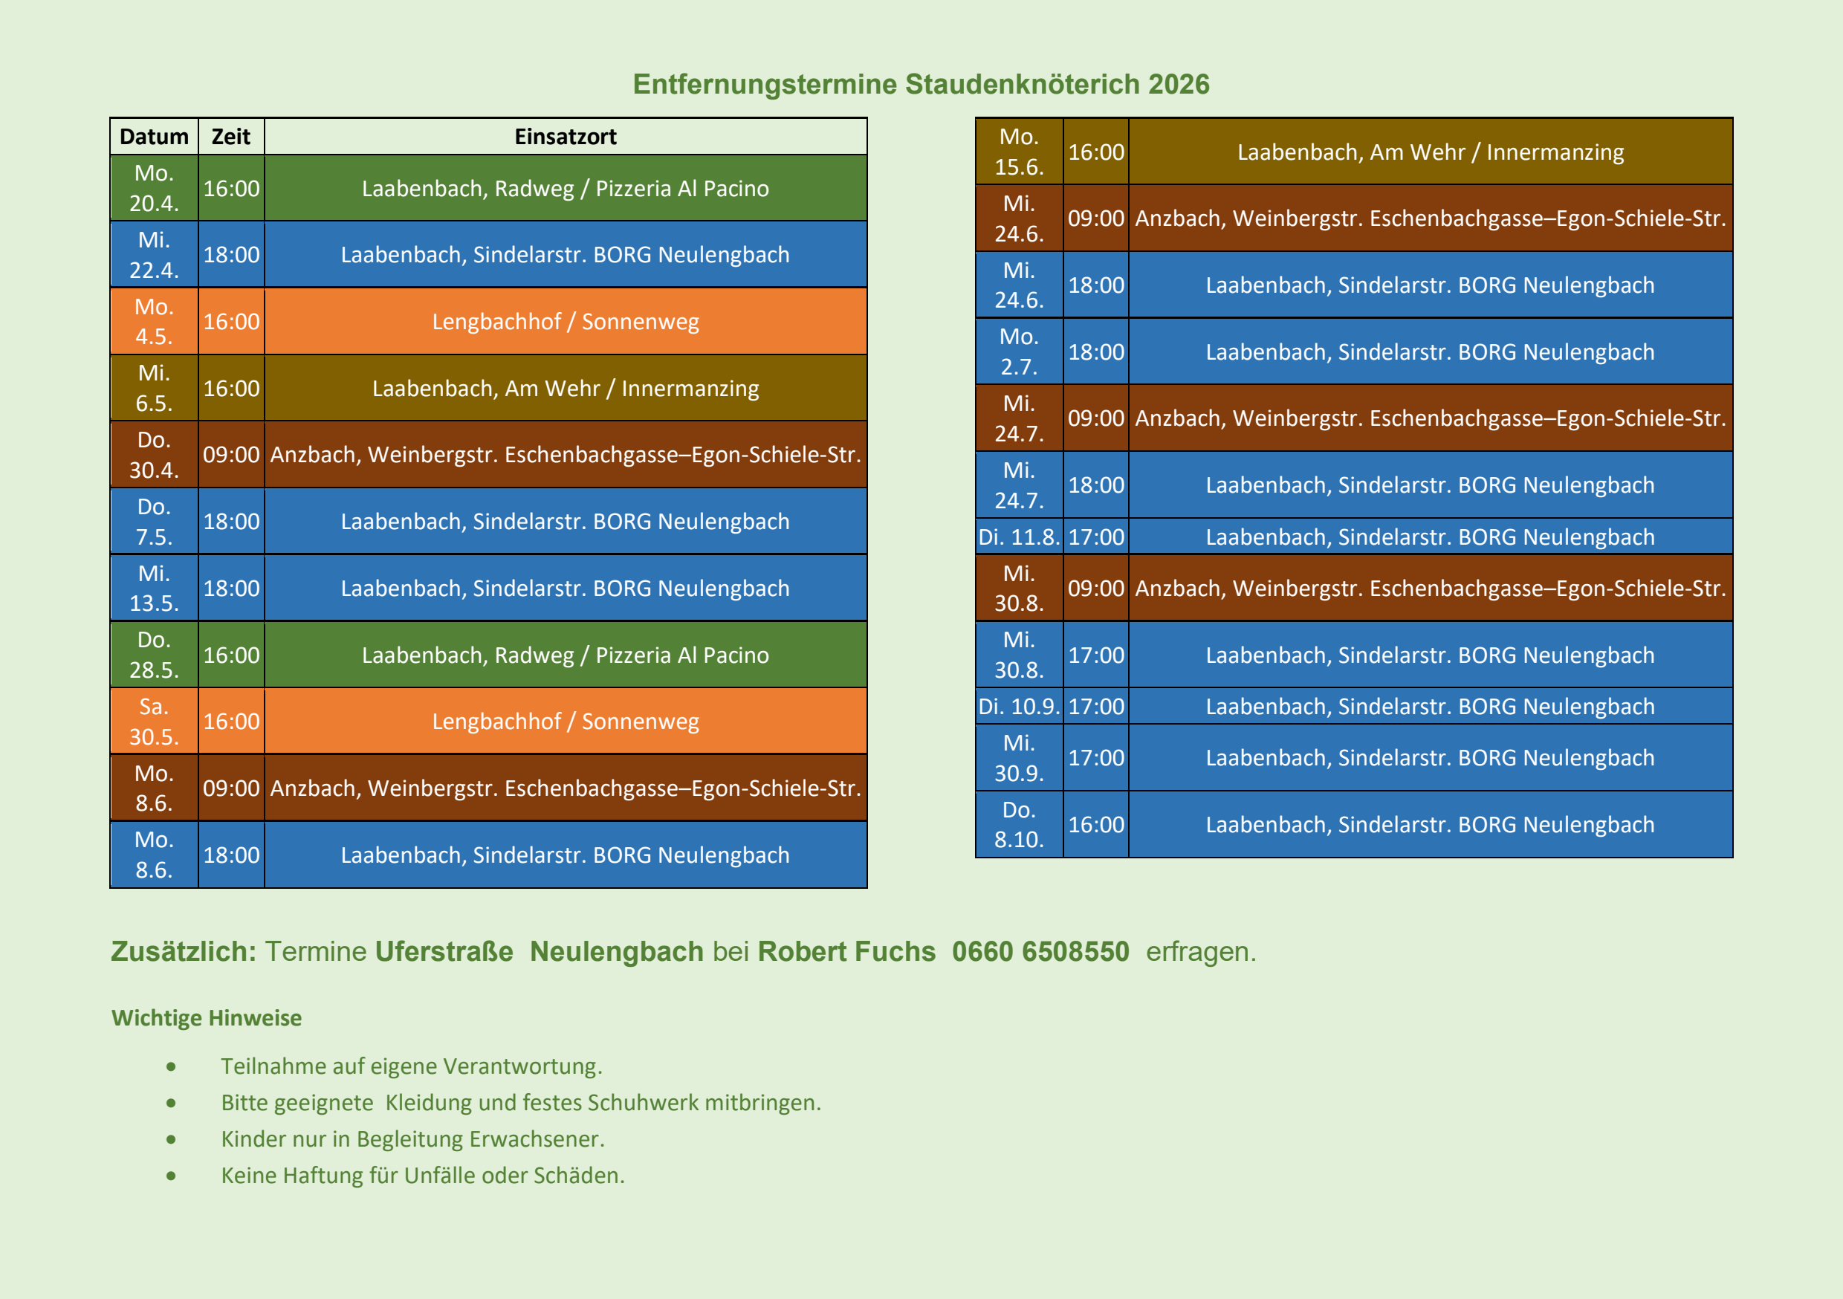The image size is (1843, 1299).
Task: Click the Datum column header
Action: [x=154, y=137]
